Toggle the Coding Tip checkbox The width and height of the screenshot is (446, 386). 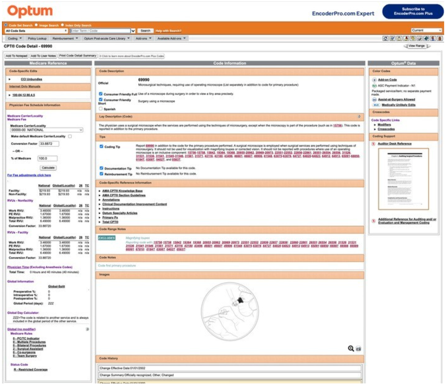(x=101, y=147)
